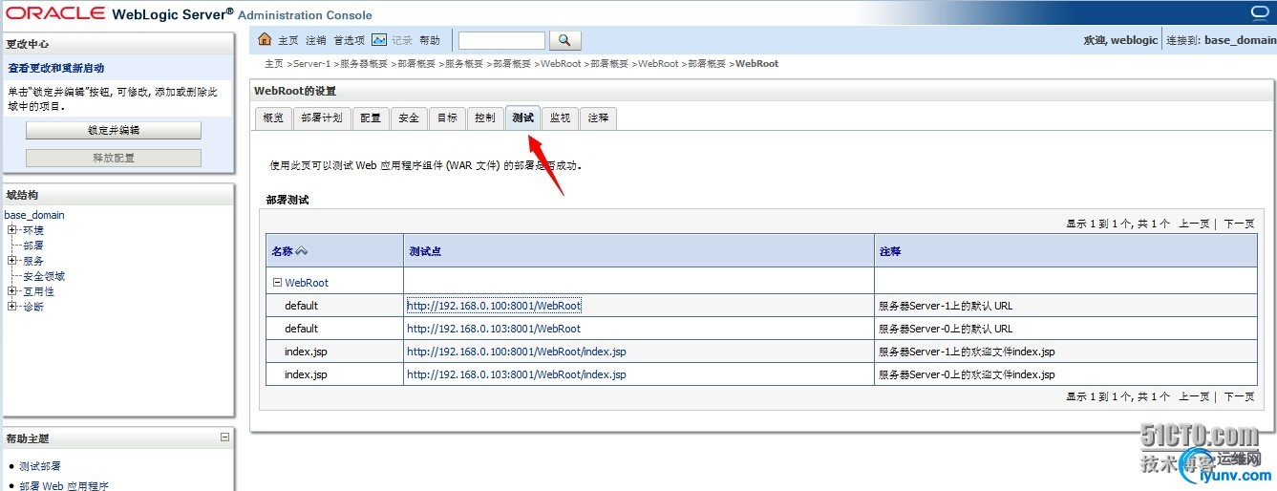
Task: Click note text 服务器Server-1上的默认 URL
Action: (x=946, y=306)
